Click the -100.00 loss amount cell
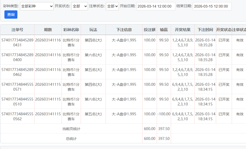The image size is (246, 149). 164,114
